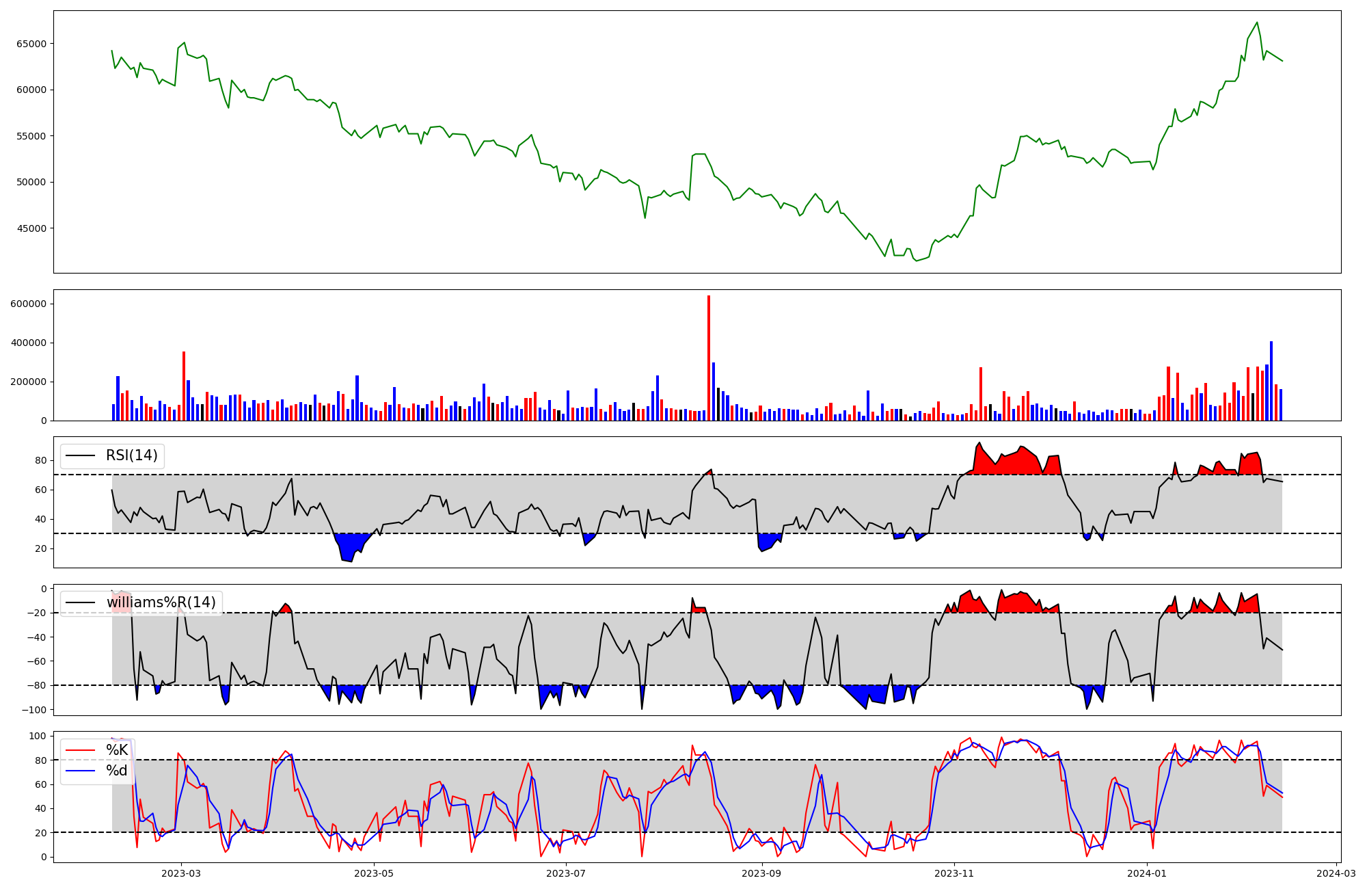Click the tallest blue volume bar near 400000

pos(1271,381)
